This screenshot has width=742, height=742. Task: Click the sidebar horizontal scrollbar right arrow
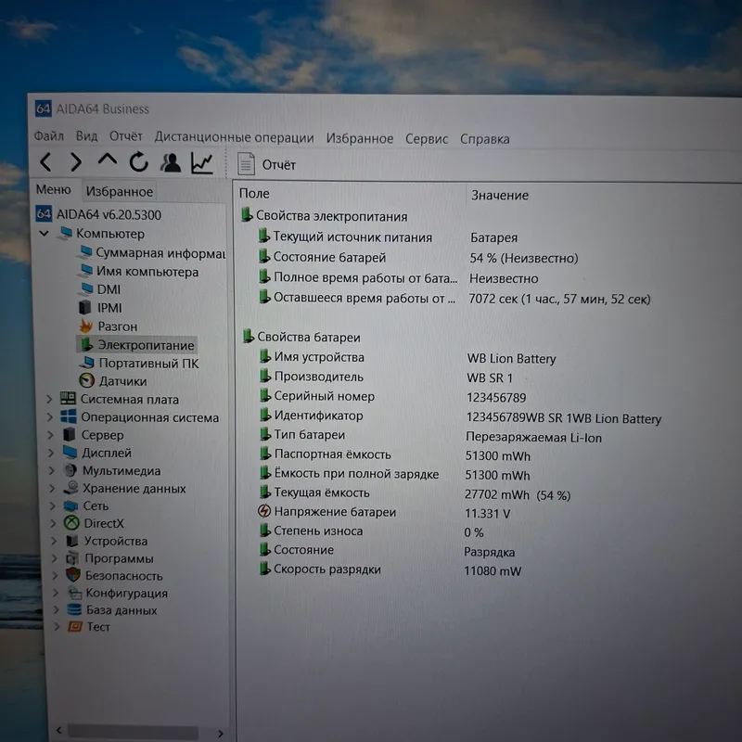point(221,734)
